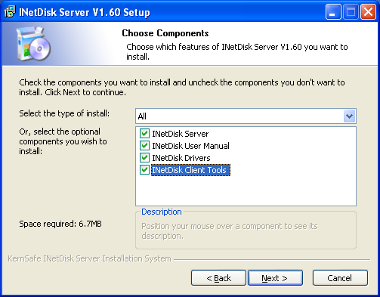
Task: Select the highlighted INetDisk Client Tools label
Action: [190, 170]
